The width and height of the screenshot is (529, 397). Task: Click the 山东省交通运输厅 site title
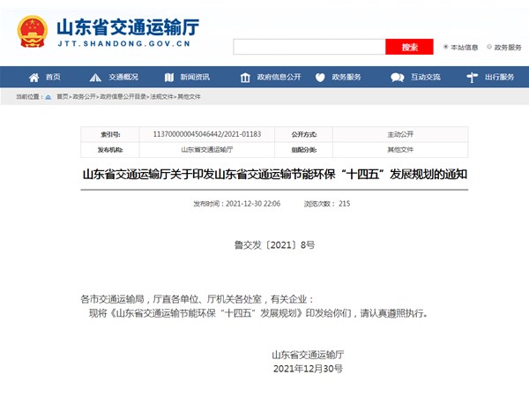[128, 26]
